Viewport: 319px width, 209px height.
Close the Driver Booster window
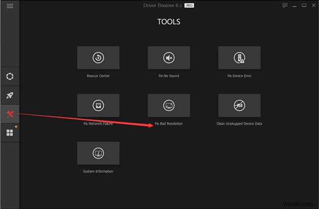click(314, 5)
